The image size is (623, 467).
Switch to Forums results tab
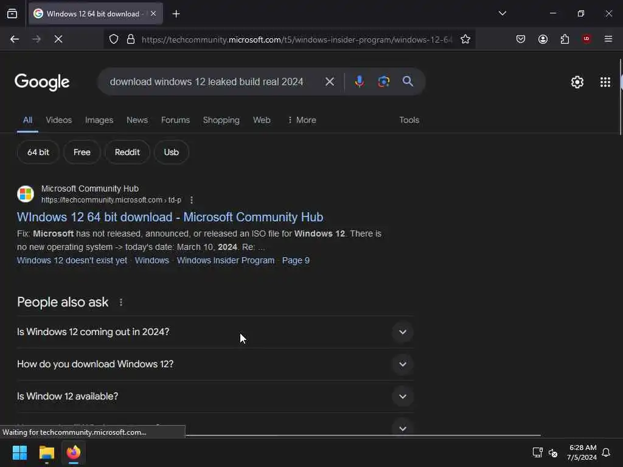pyautogui.click(x=175, y=120)
